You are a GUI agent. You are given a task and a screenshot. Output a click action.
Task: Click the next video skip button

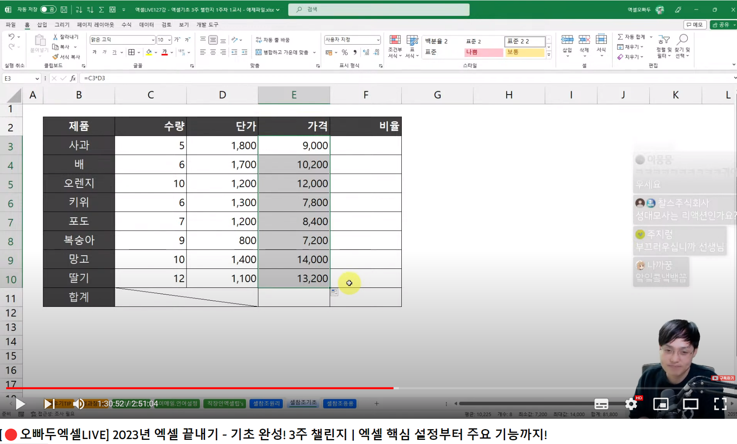[x=49, y=404]
